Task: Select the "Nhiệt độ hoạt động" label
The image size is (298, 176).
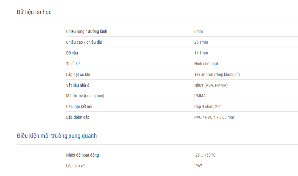Action: [x=83, y=155]
